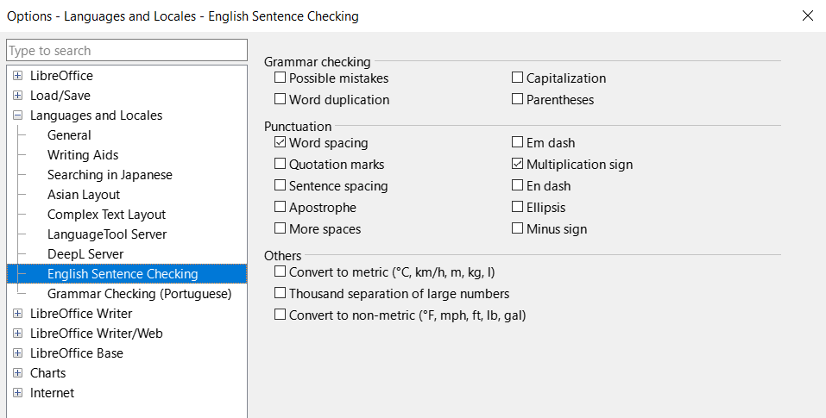Expand the Load/Save tree node
This screenshot has width=826, height=418.
pyautogui.click(x=18, y=96)
